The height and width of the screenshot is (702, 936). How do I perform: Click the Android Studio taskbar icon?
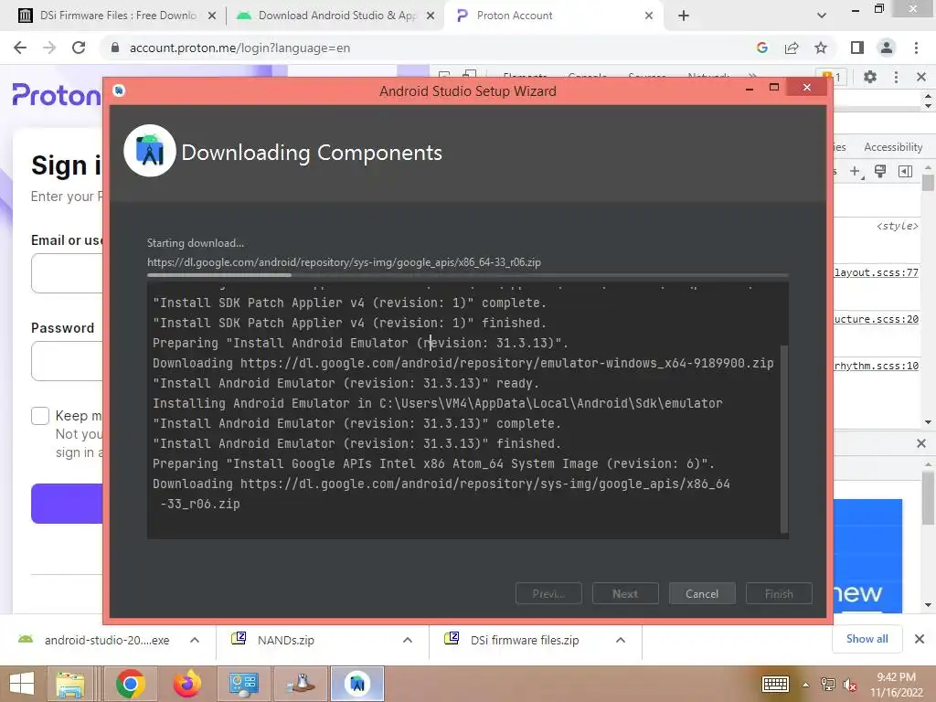357,684
